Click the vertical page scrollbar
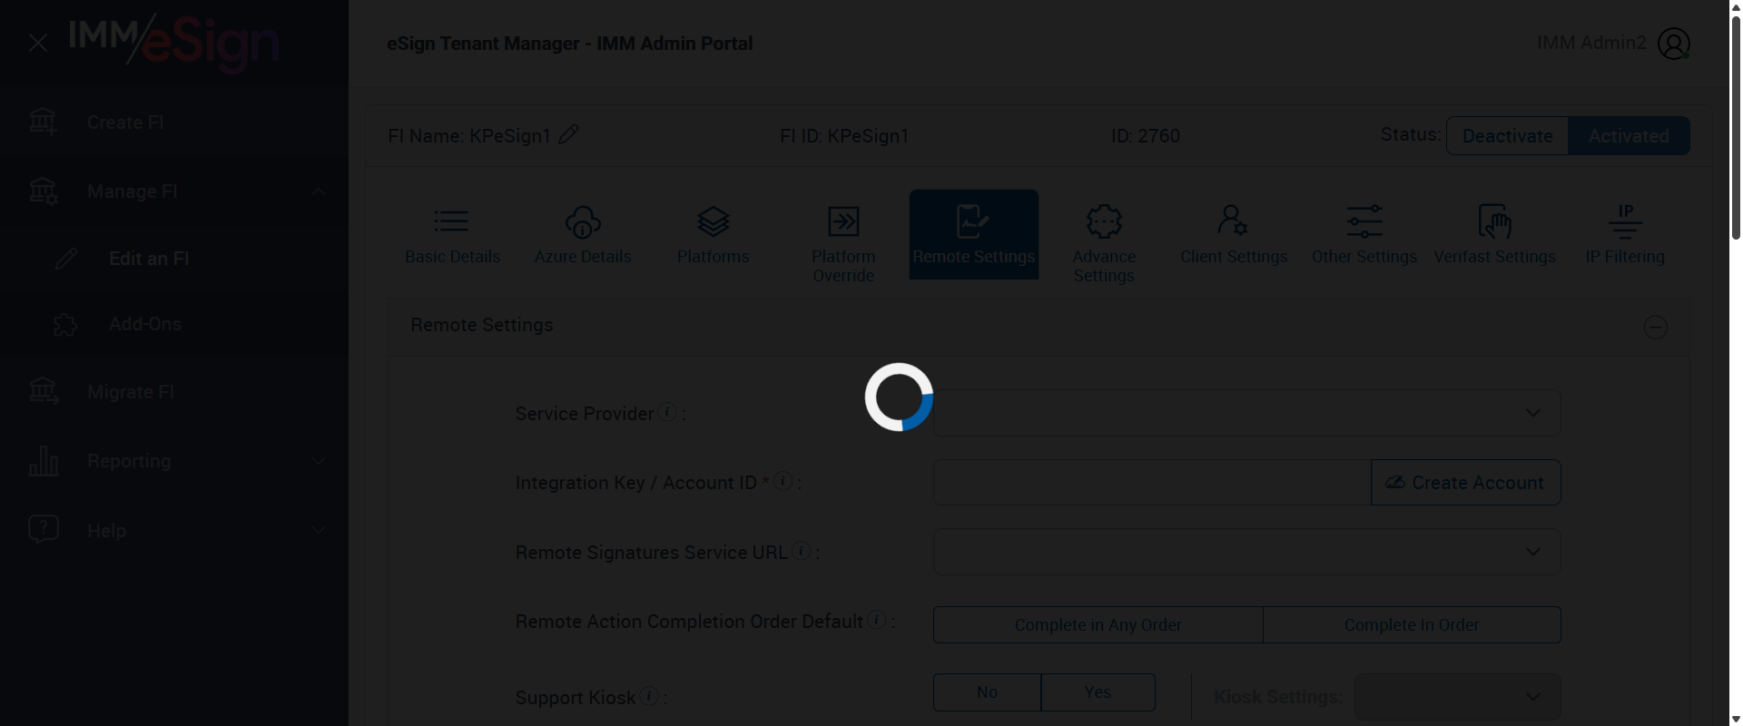This screenshot has height=726, width=1743. pyautogui.click(x=1736, y=127)
